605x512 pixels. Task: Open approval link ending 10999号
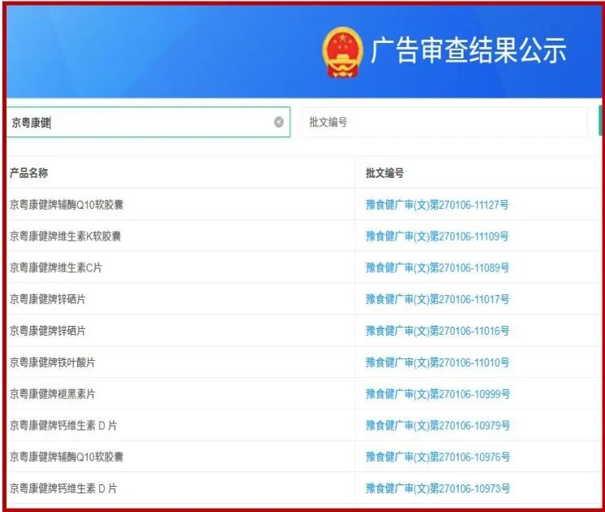pos(438,393)
